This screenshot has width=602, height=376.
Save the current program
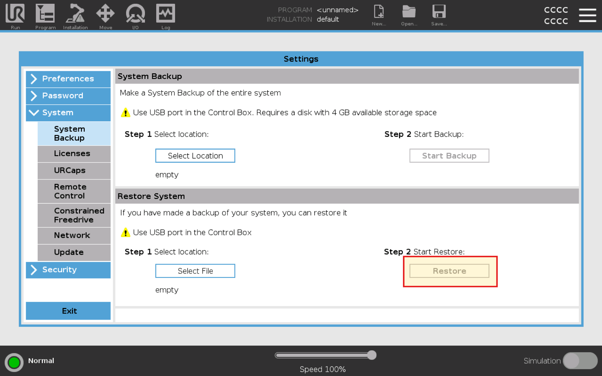point(439,14)
